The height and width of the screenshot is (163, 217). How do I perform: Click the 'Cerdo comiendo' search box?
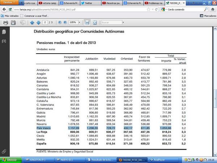(x=185, y=9)
